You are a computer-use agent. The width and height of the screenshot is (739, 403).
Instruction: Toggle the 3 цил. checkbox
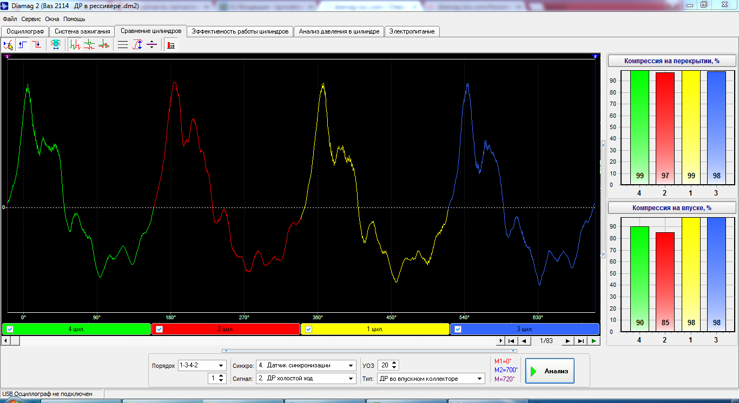coord(458,329)
